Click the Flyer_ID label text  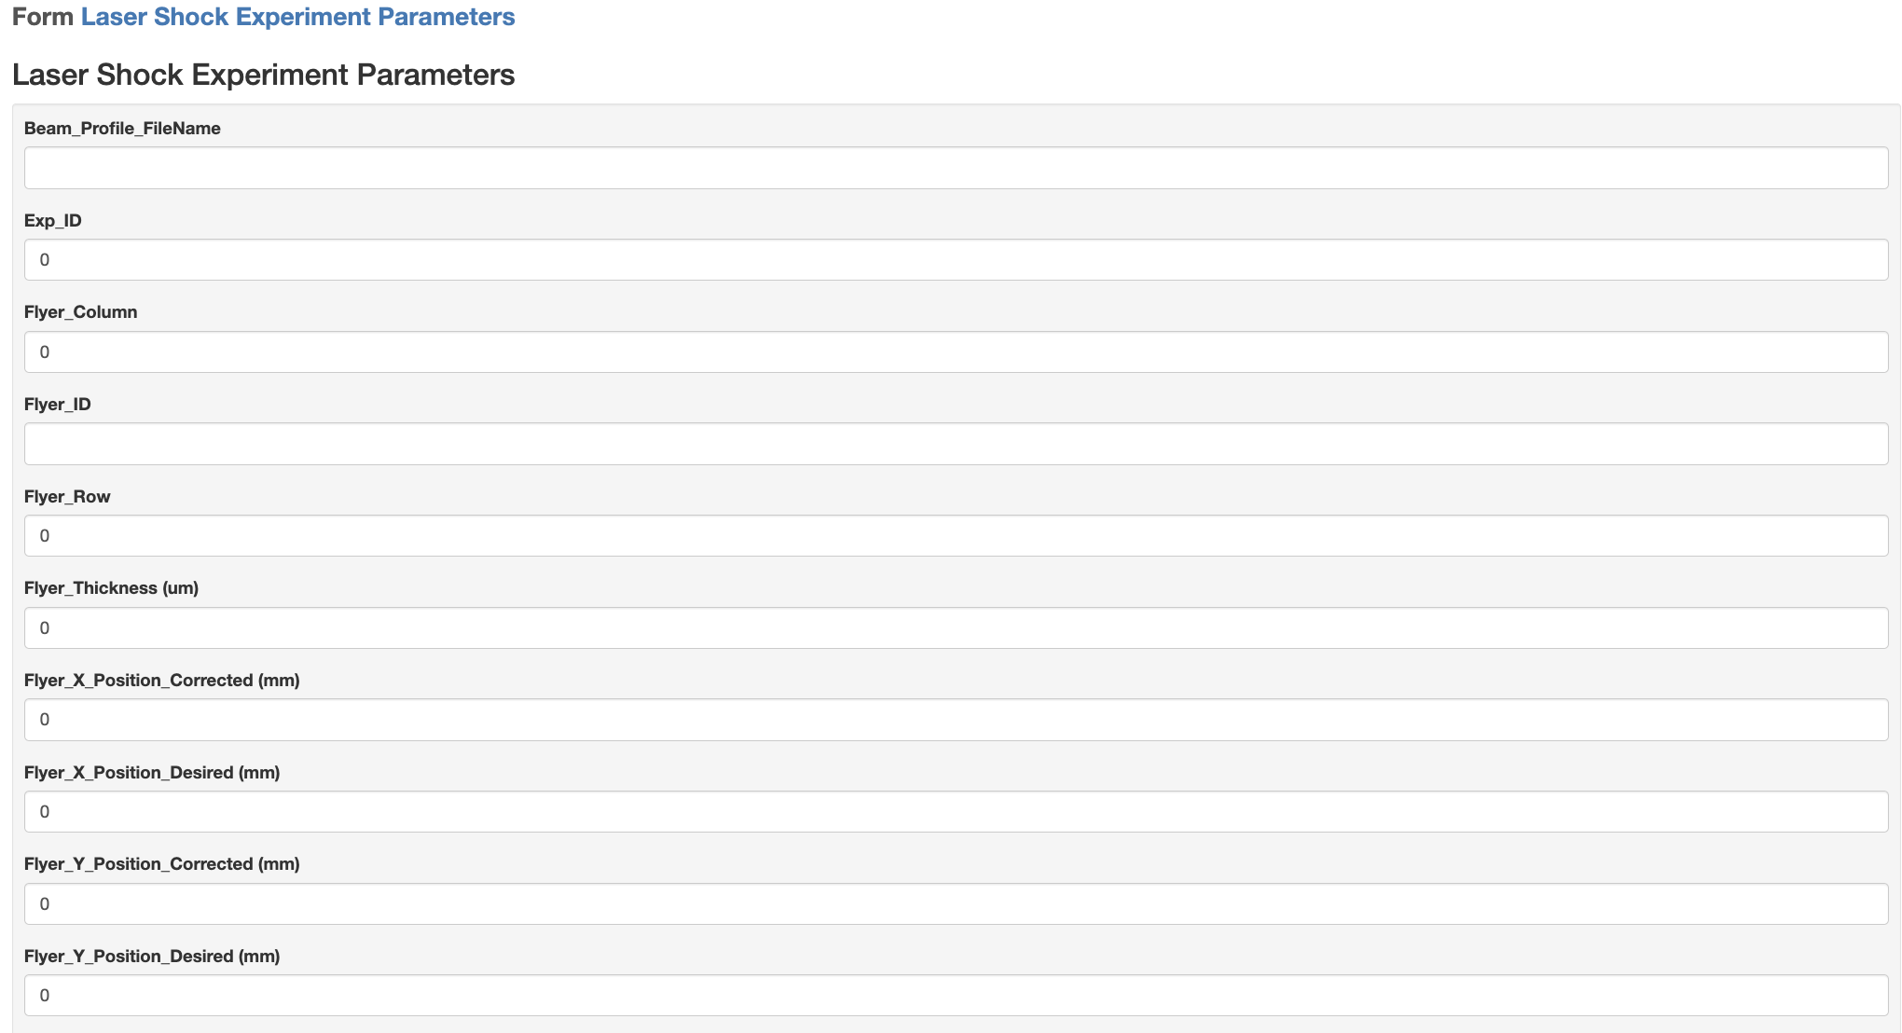coord(58,405)
